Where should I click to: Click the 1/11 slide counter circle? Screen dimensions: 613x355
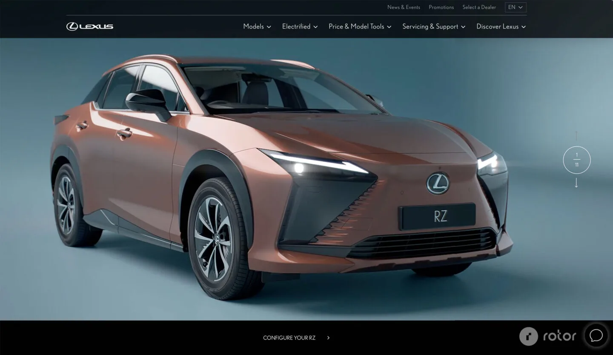click(576, 160)
